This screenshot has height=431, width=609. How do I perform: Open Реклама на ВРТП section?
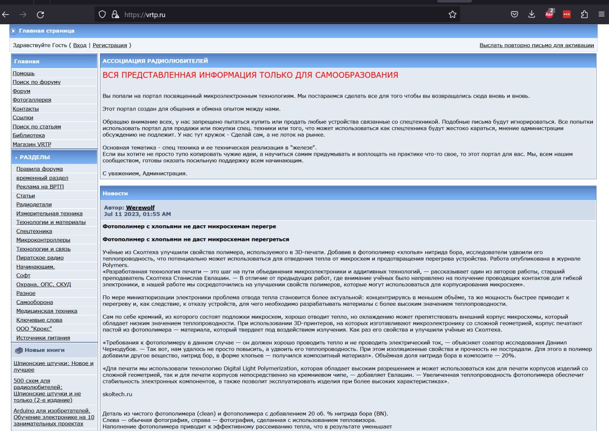[40, 187]
